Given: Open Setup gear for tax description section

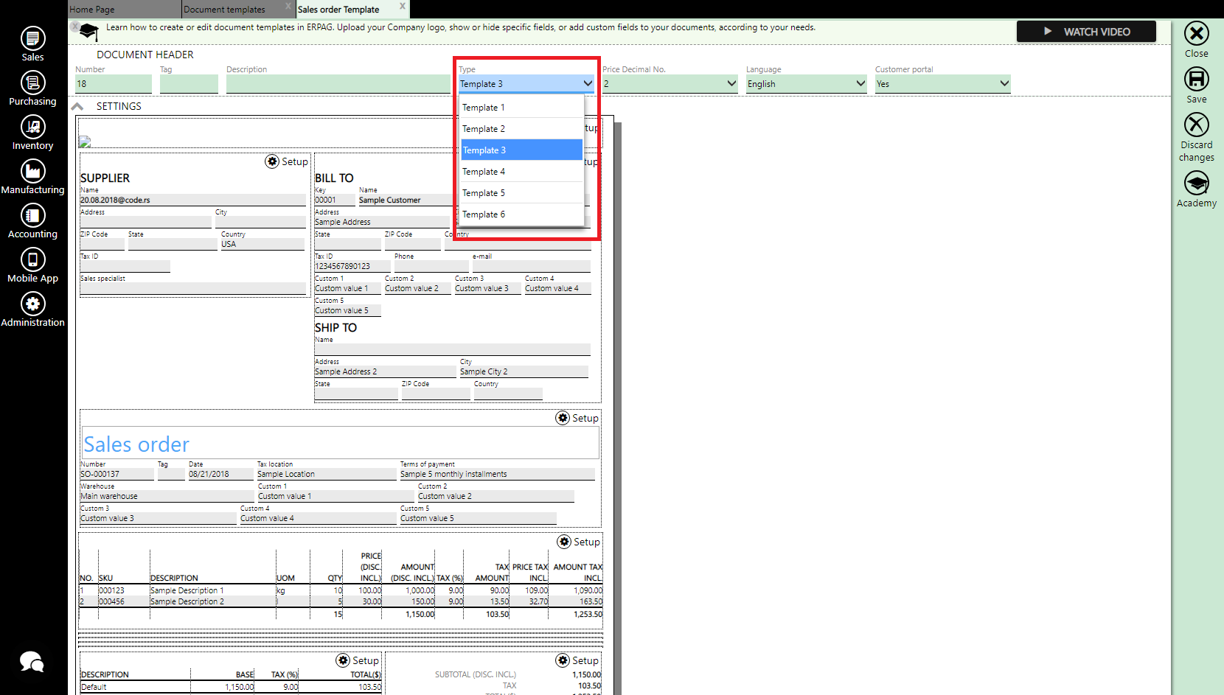Looking at the screenshot, I should [x=343, y=660].
